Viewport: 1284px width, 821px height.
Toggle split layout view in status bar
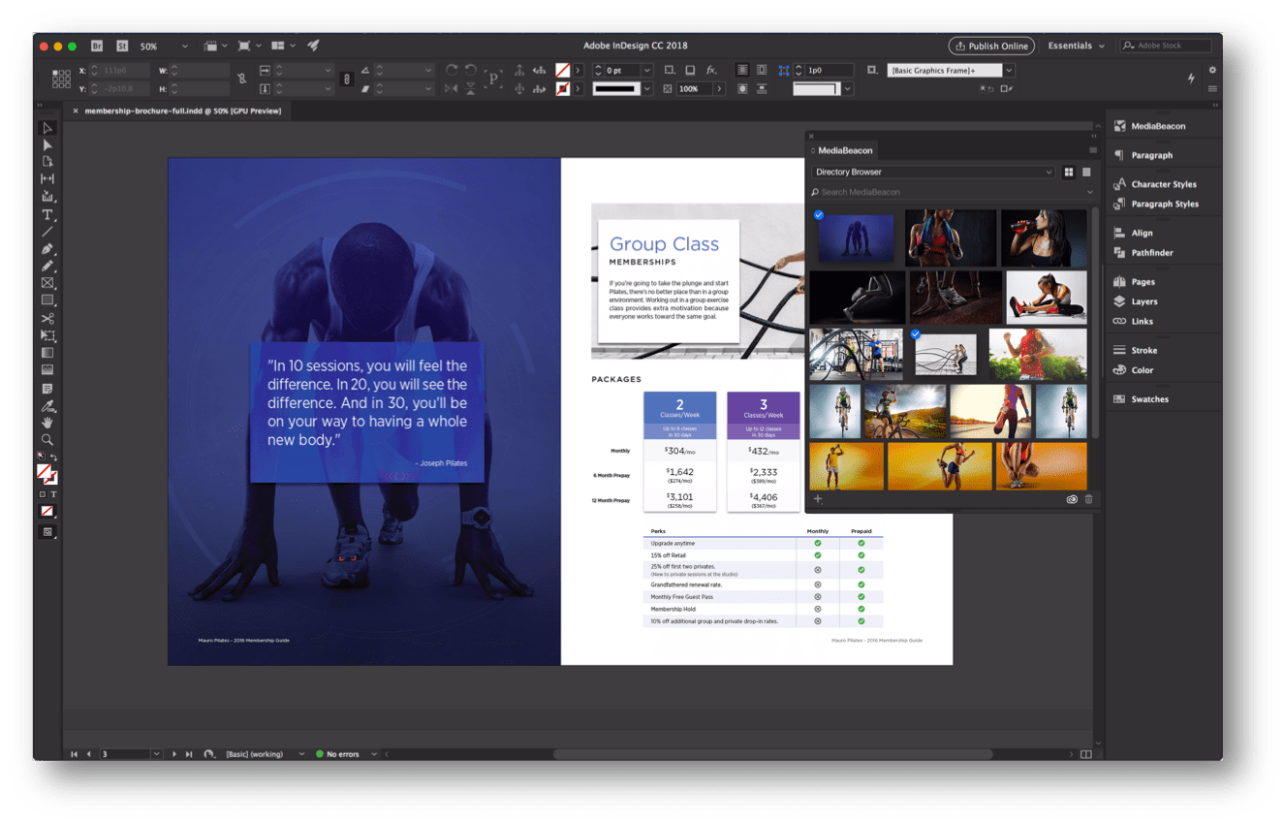point(1086,754)
